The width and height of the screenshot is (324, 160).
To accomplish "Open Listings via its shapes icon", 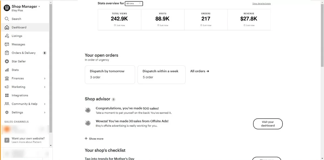I will coord(7,36).
